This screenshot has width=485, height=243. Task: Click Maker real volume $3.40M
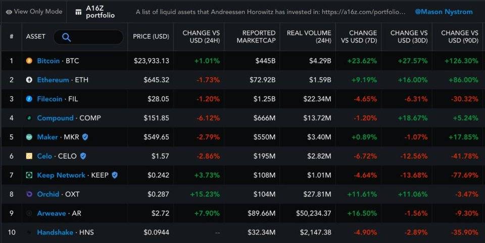click(319, 137)
